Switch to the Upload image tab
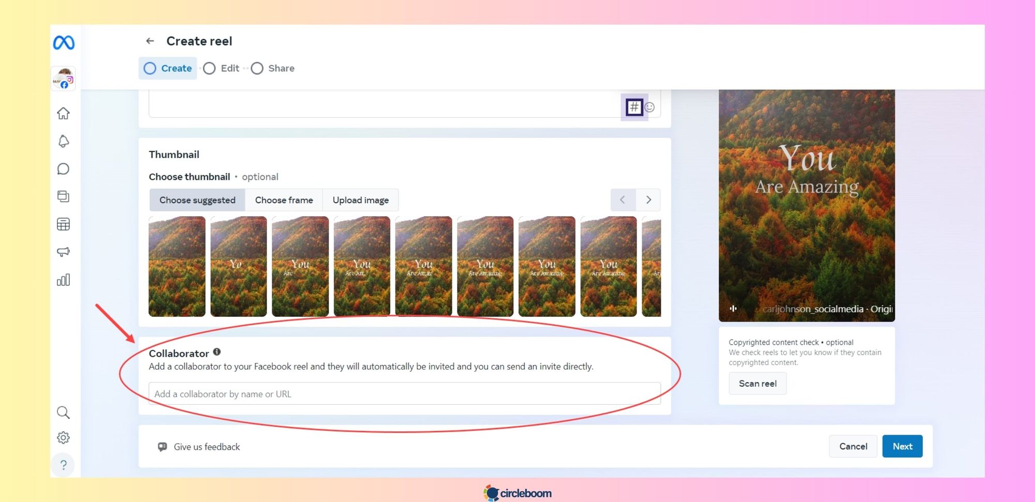This screenshot has width=1035, height=502. pyautogui.click(x=361, y=200)
